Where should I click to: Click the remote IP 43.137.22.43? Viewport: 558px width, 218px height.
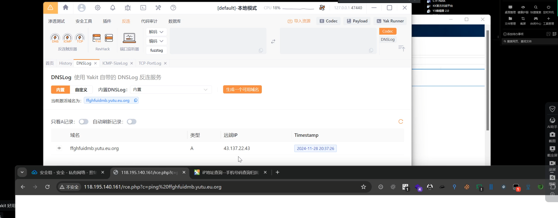[x=237, y=148]
